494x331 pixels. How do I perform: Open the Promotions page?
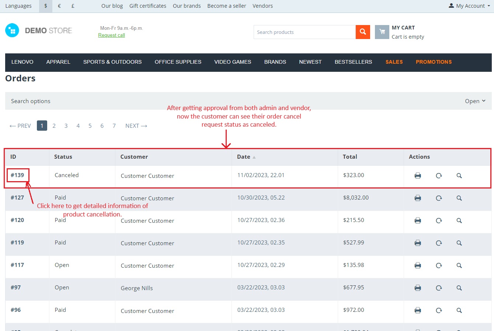[x=434, y=62]
